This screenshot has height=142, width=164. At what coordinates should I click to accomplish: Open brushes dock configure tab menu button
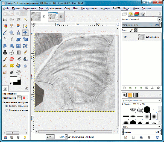160,95
